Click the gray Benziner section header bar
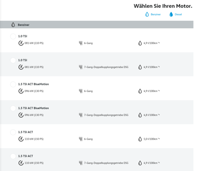The image size is (218, 171). tap(97, 25)
